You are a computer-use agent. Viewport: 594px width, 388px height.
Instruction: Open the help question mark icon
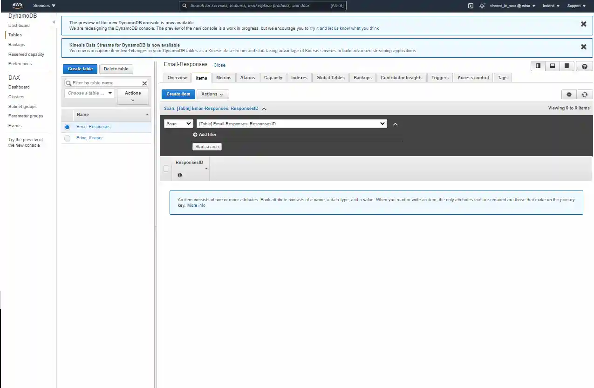[584, 66]
